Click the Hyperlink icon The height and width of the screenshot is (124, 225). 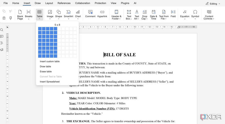tap(102, 12)
